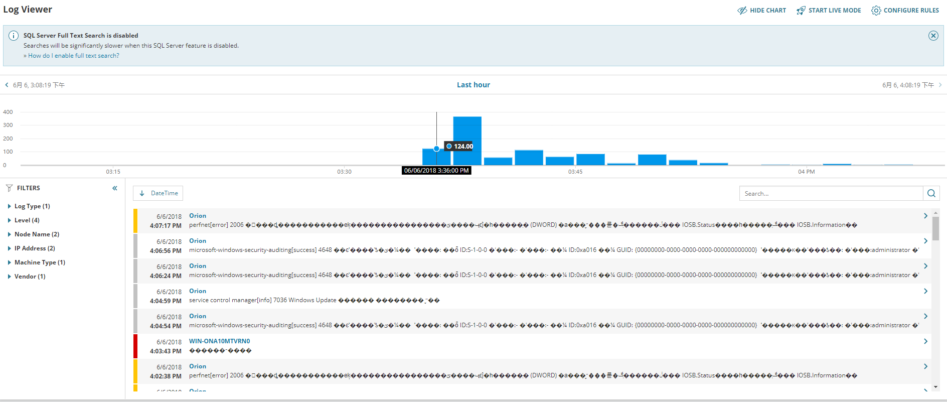Go to next time range arrow
Screen dimensions: 947x402
pyautogui.click(x=940, y=85)
